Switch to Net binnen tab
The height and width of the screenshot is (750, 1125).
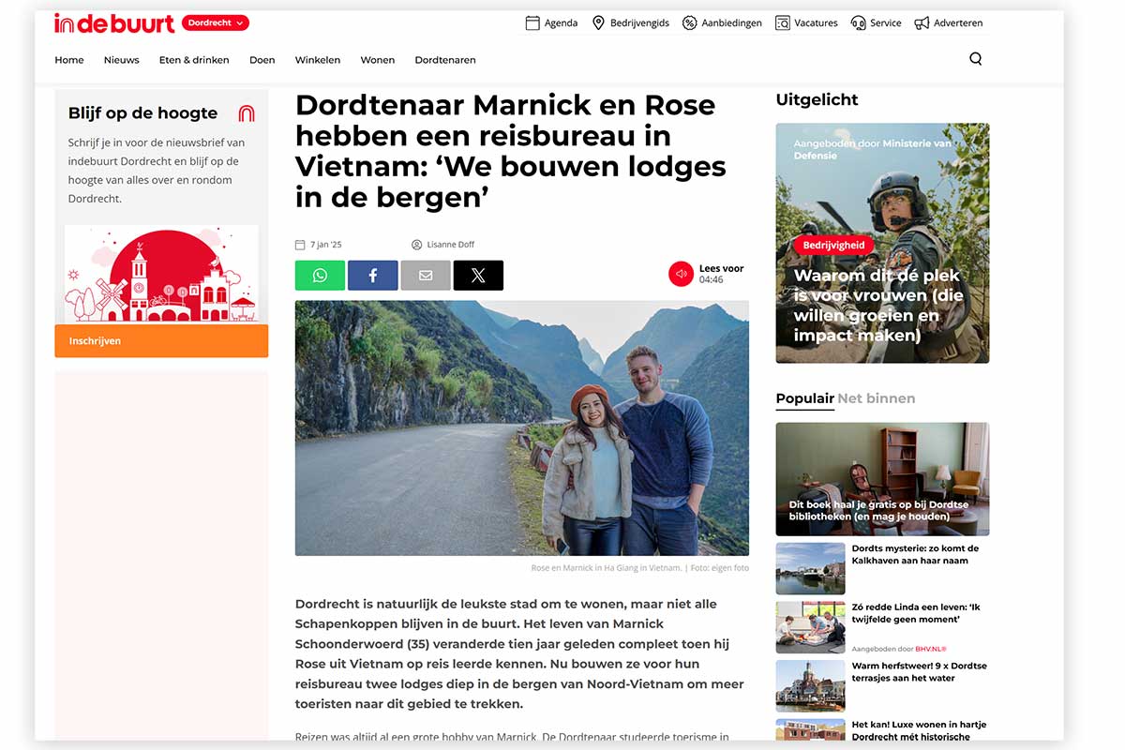(876, 398)
